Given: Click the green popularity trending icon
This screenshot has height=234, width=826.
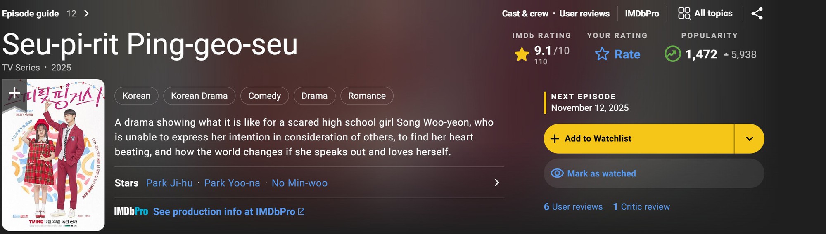Looking at the screenshot, I should point(672,54).
